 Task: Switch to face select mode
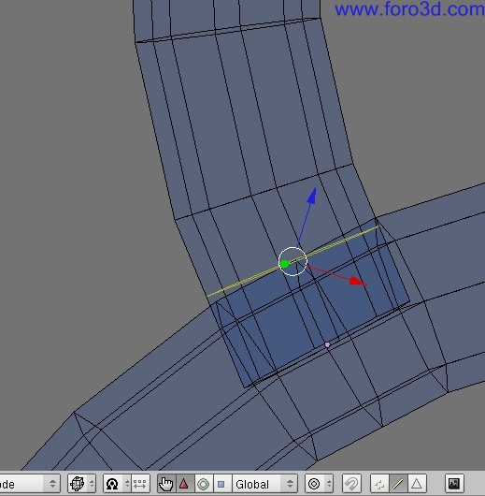tap(417, 484)
